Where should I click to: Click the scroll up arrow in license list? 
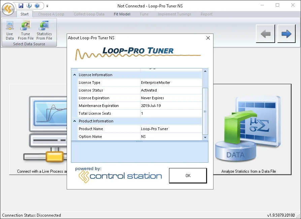(205, 71)
